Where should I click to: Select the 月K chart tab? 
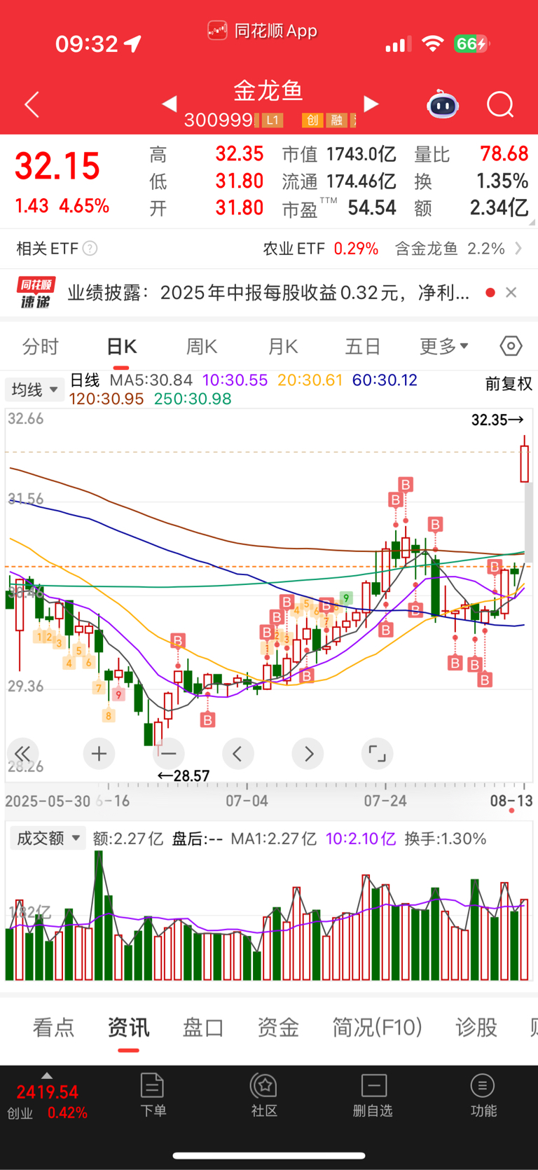point(283,347)
